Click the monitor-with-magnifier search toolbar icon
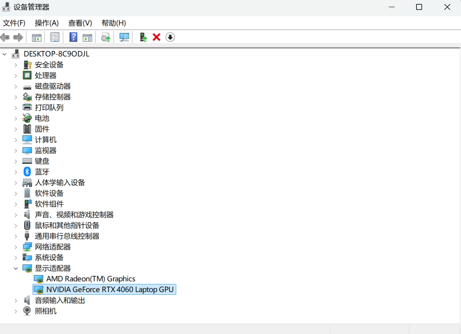This screenshot has width=461, height=334. pos(124,37)
